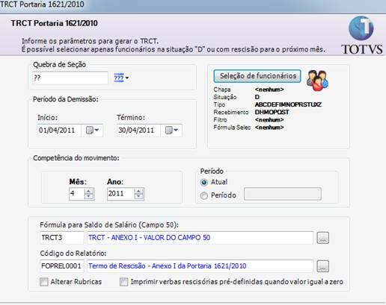Click the TRCT3 formula code field
The width and height of the screenshot is (386, 305).
62,238
